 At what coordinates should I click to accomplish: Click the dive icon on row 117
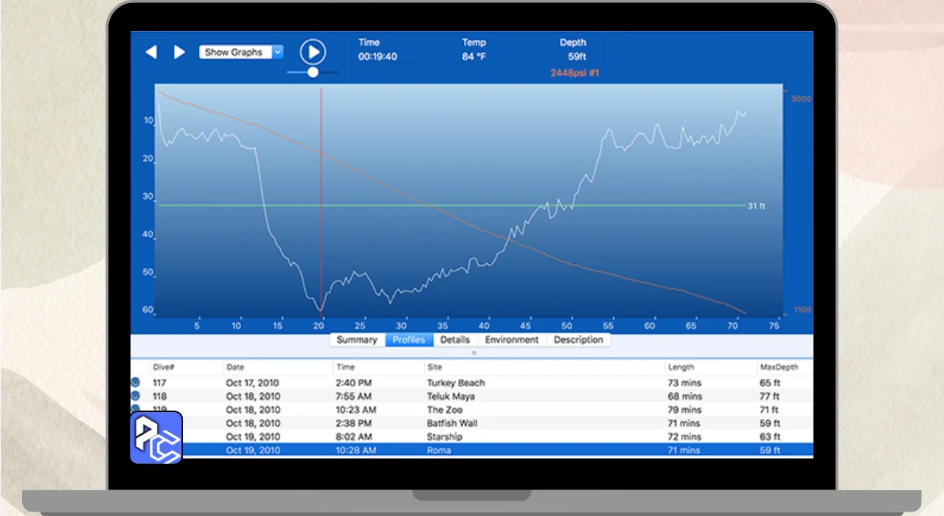point(135,383)
